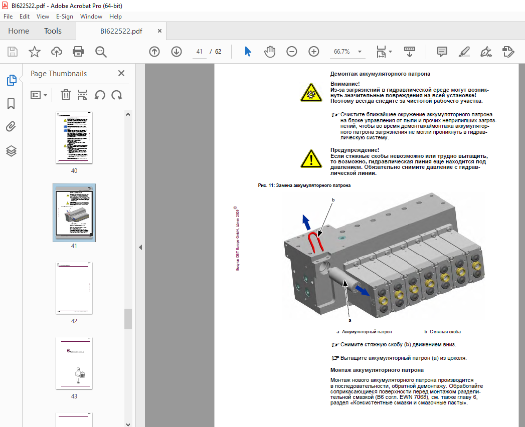This screenshot has width=525, height=427.
Task: Click the extract pages thumbnail icon
Action: tap(82, 95)
